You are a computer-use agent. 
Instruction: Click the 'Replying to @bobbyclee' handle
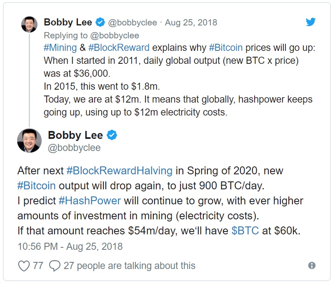[x=115, y=35]
